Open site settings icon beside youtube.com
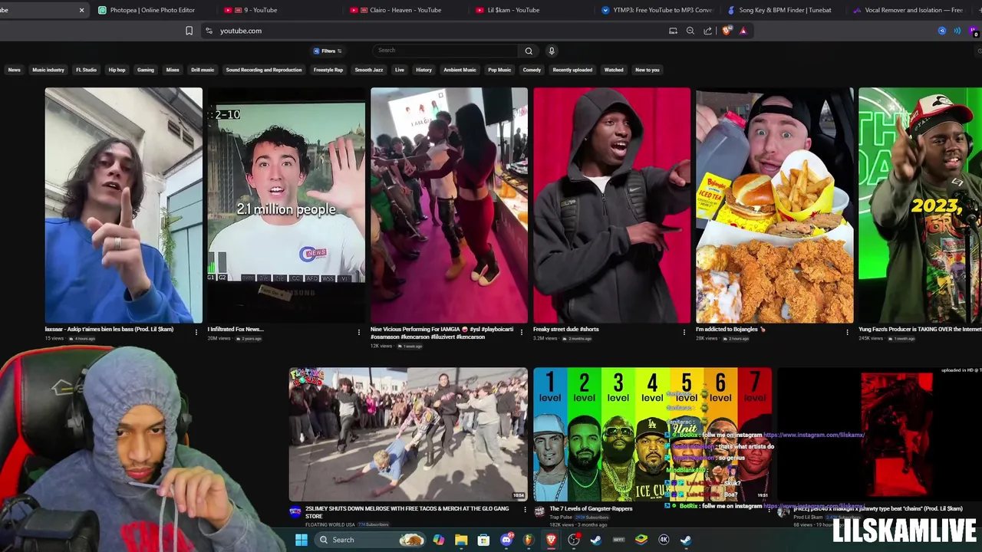The height and width of the screenshot is (552, 982). click(x=209, y=31)
